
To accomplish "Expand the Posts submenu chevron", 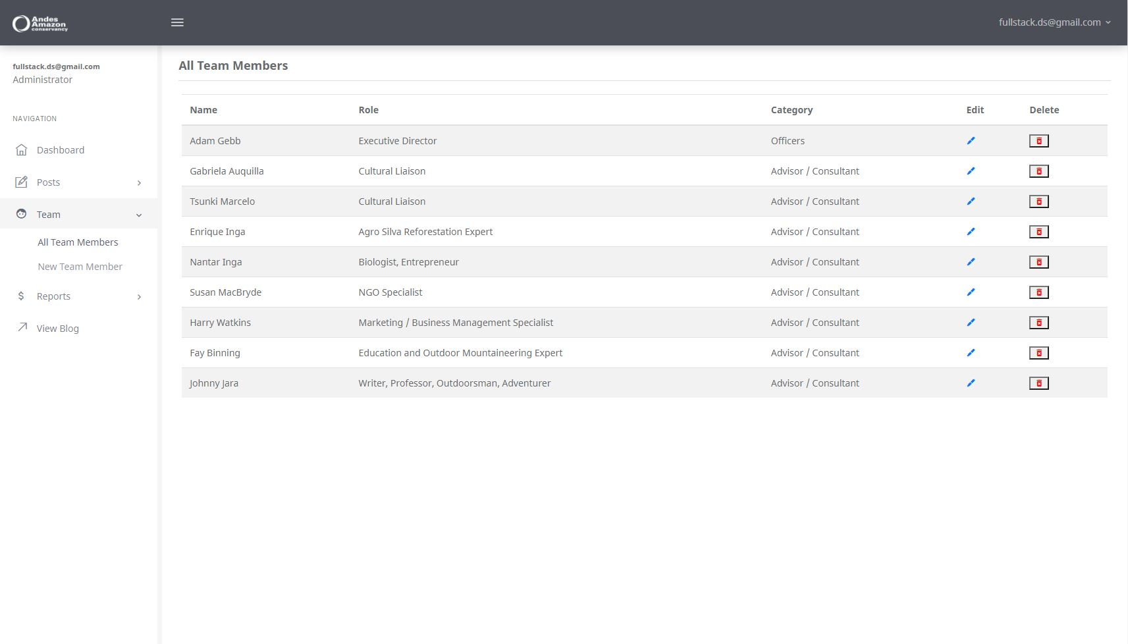I will tap(139, 183).
